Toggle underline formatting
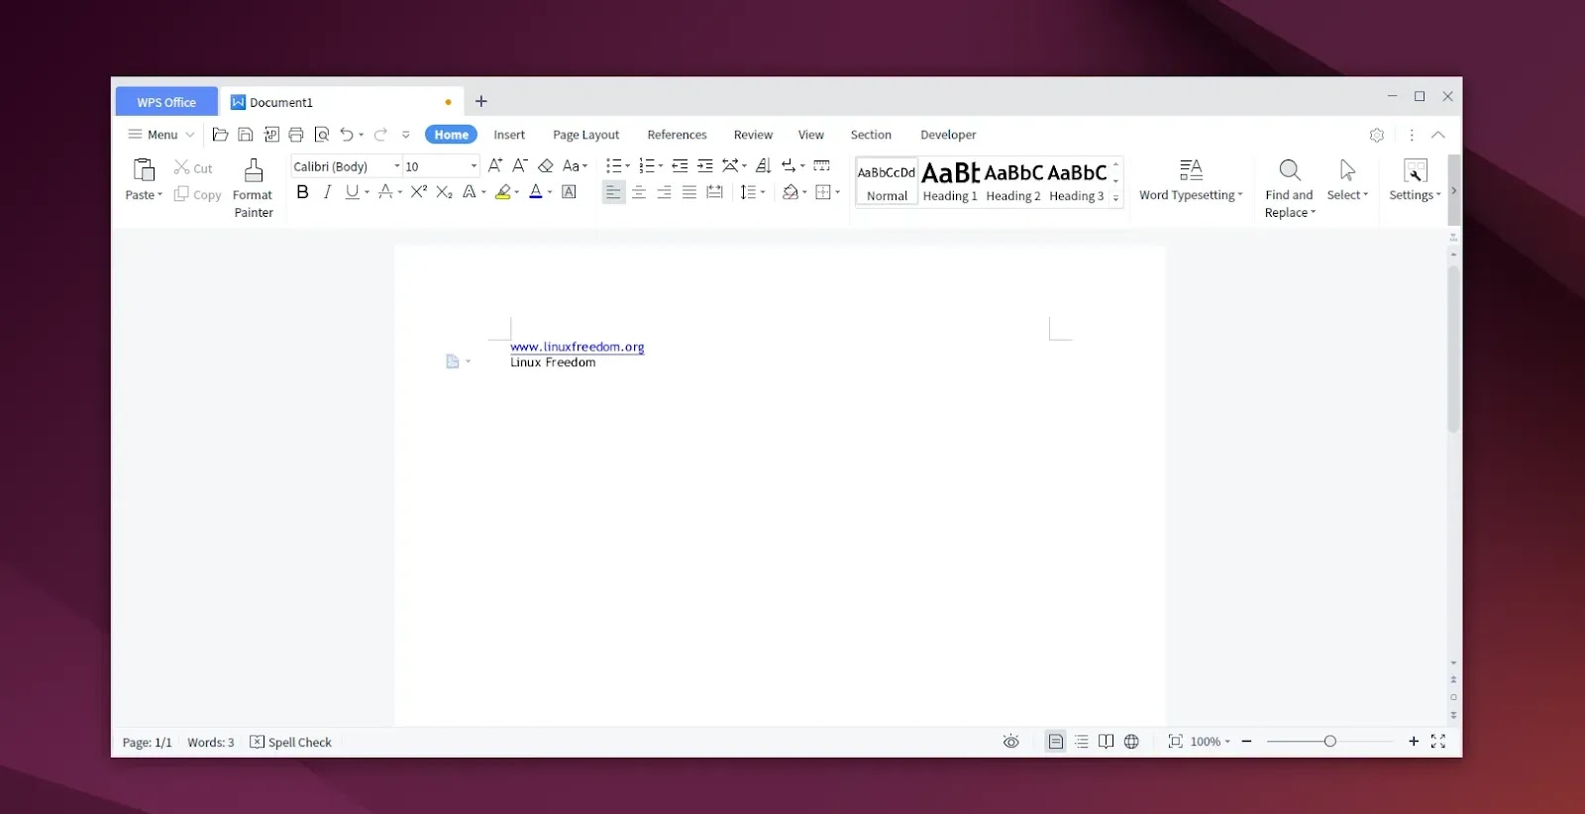 [352, 192]
